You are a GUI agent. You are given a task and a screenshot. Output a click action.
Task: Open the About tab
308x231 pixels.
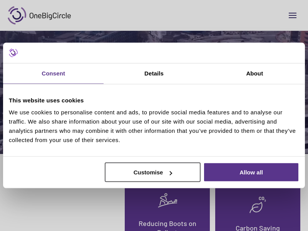pyautogui.click(x=254, y=74)
